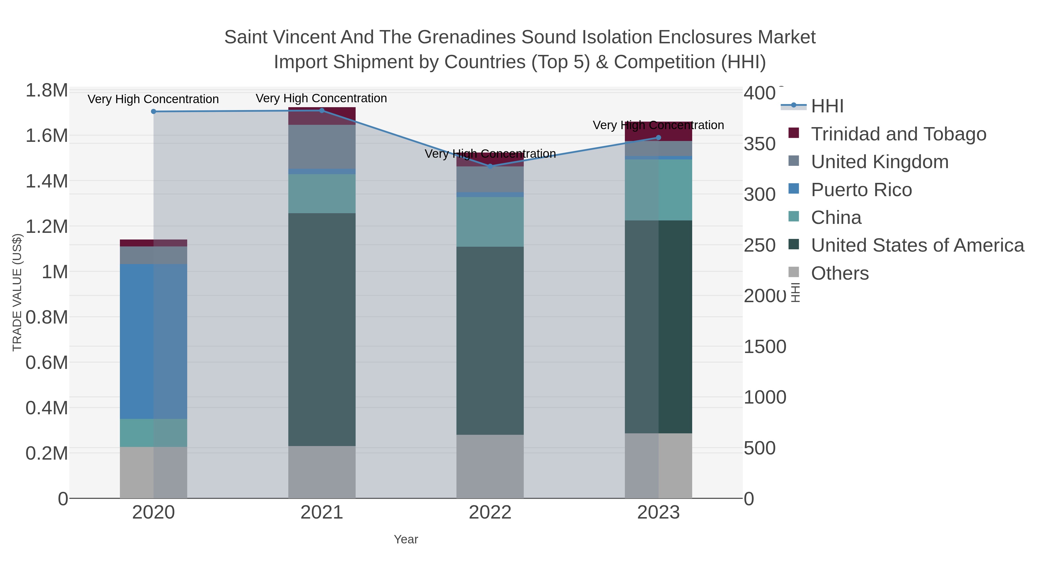Click the China segment in 2020 bar

pos(153,433)
